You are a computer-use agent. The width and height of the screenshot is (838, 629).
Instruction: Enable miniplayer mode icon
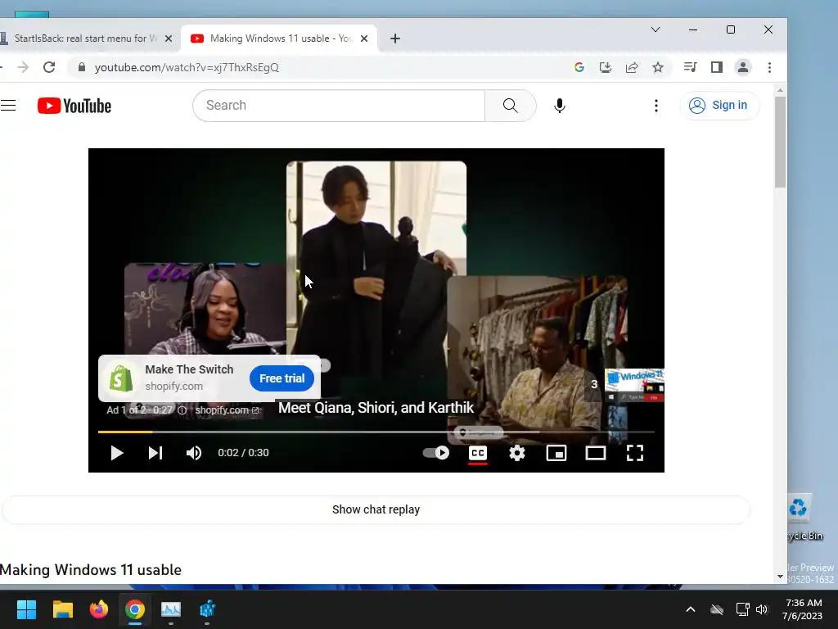coord(556,453)
